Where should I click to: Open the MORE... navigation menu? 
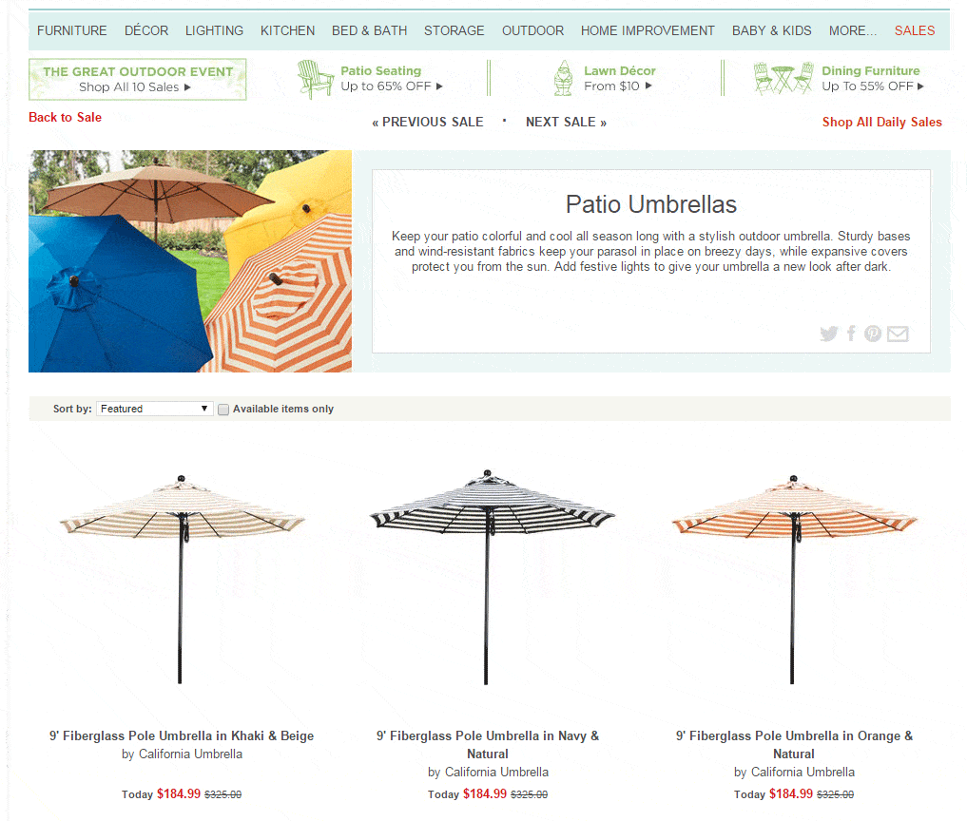click(852, 30)
